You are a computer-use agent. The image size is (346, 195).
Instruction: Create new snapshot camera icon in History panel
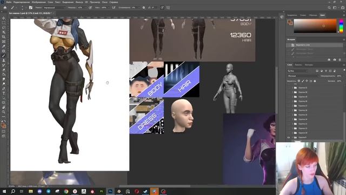(x=335, y=60)
